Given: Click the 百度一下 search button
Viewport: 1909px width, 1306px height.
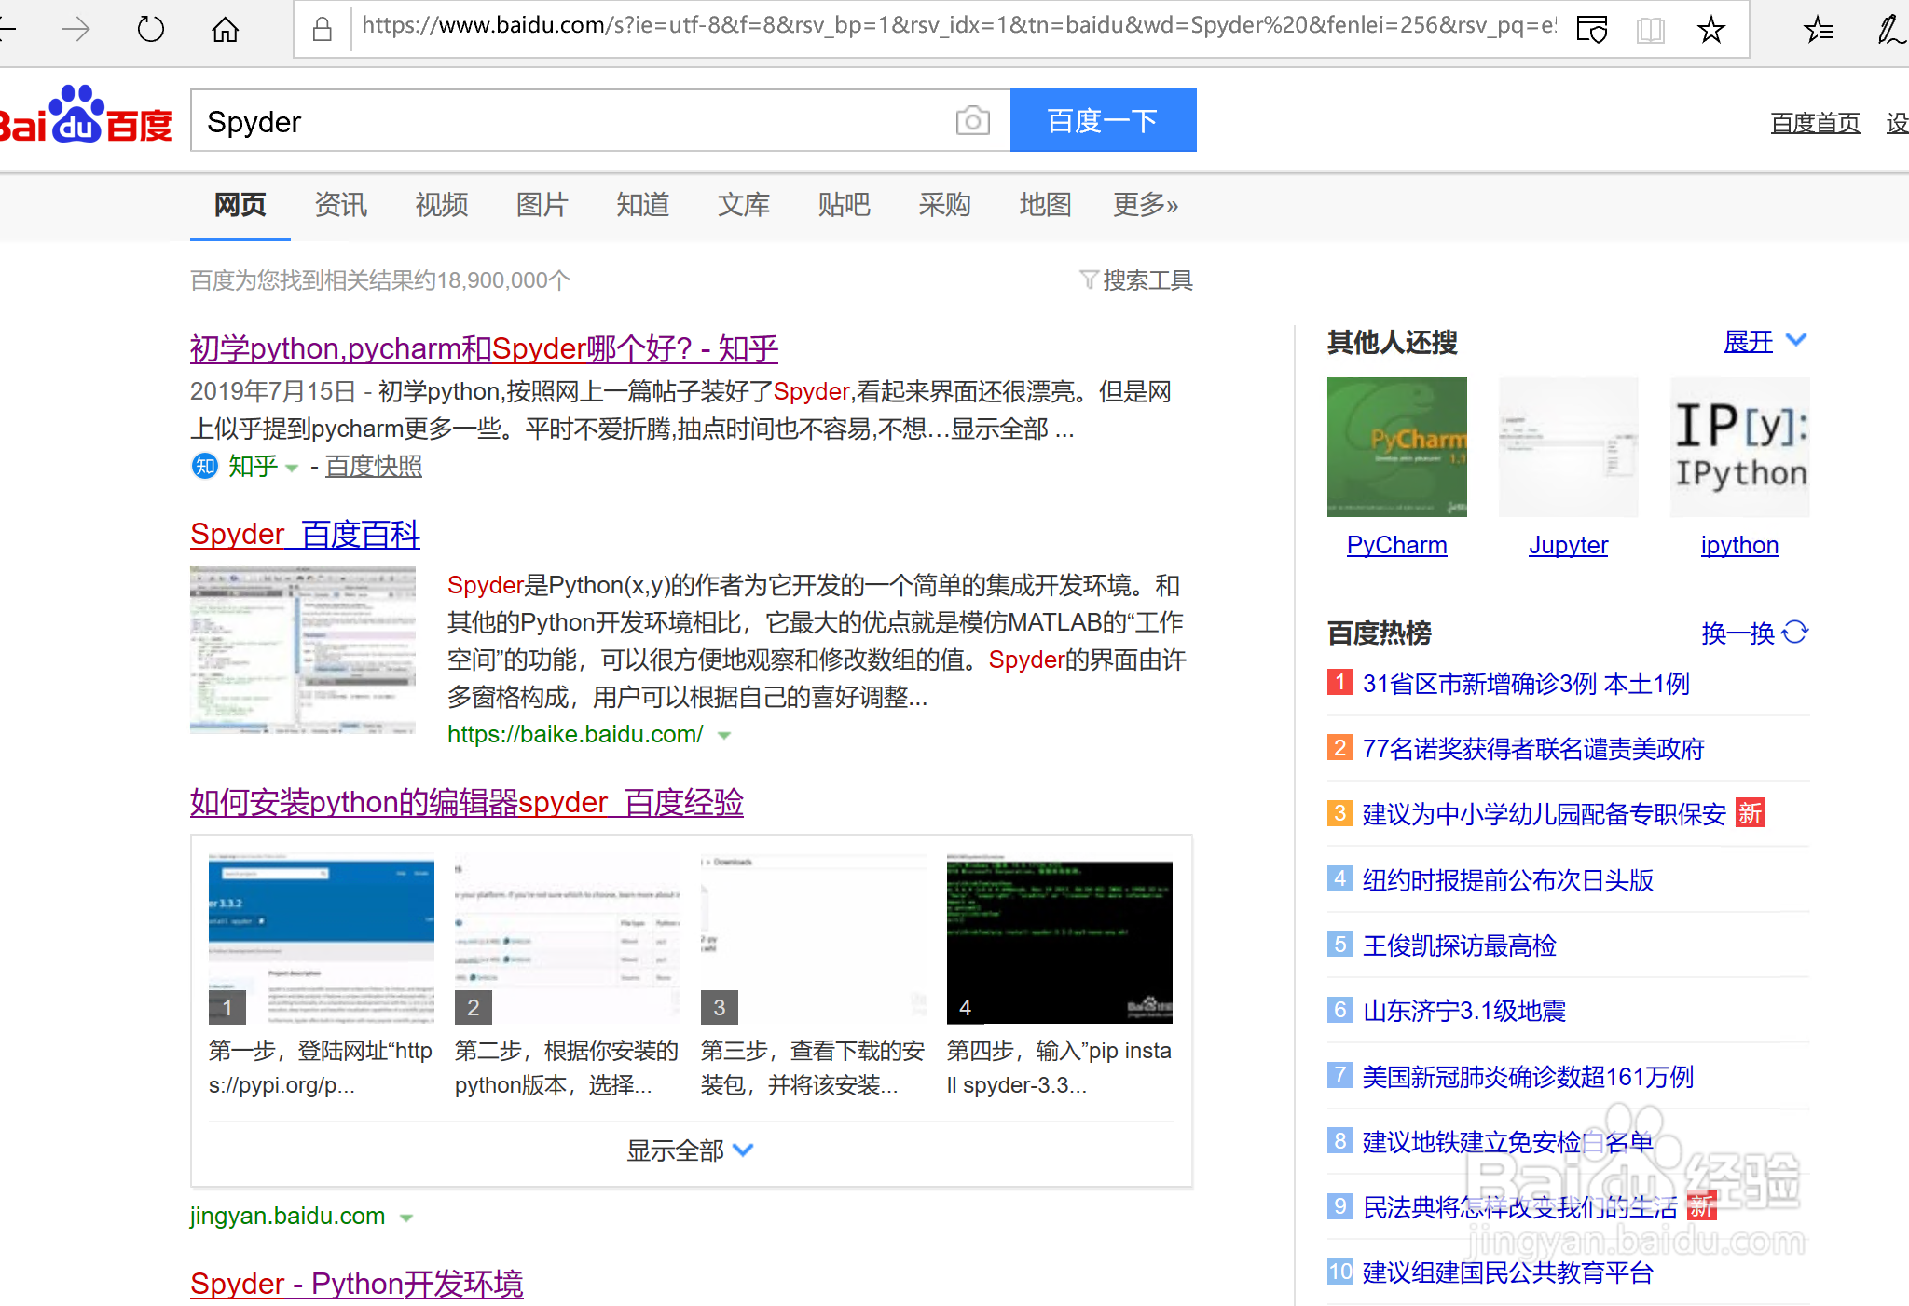Looking at the screenshot, I should click(1102, 120).
